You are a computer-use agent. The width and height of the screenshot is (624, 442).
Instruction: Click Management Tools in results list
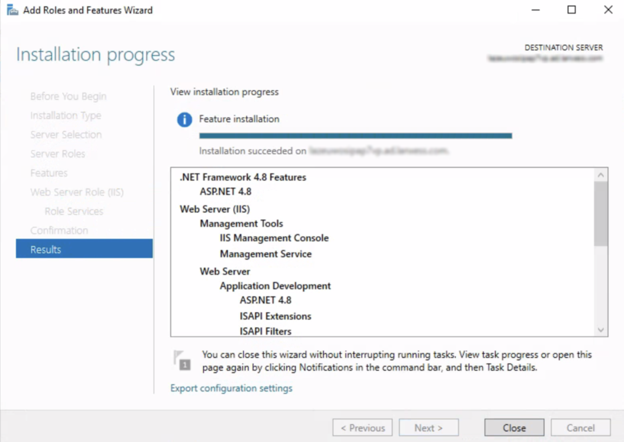(x=241, y=223)
